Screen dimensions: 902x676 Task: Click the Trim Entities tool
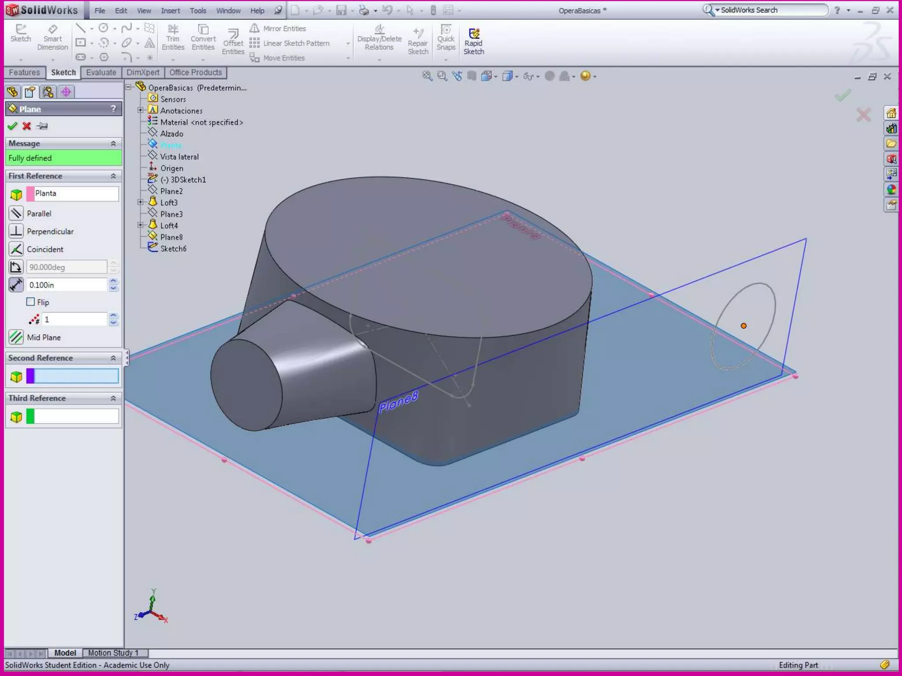[x=173, y=29]
